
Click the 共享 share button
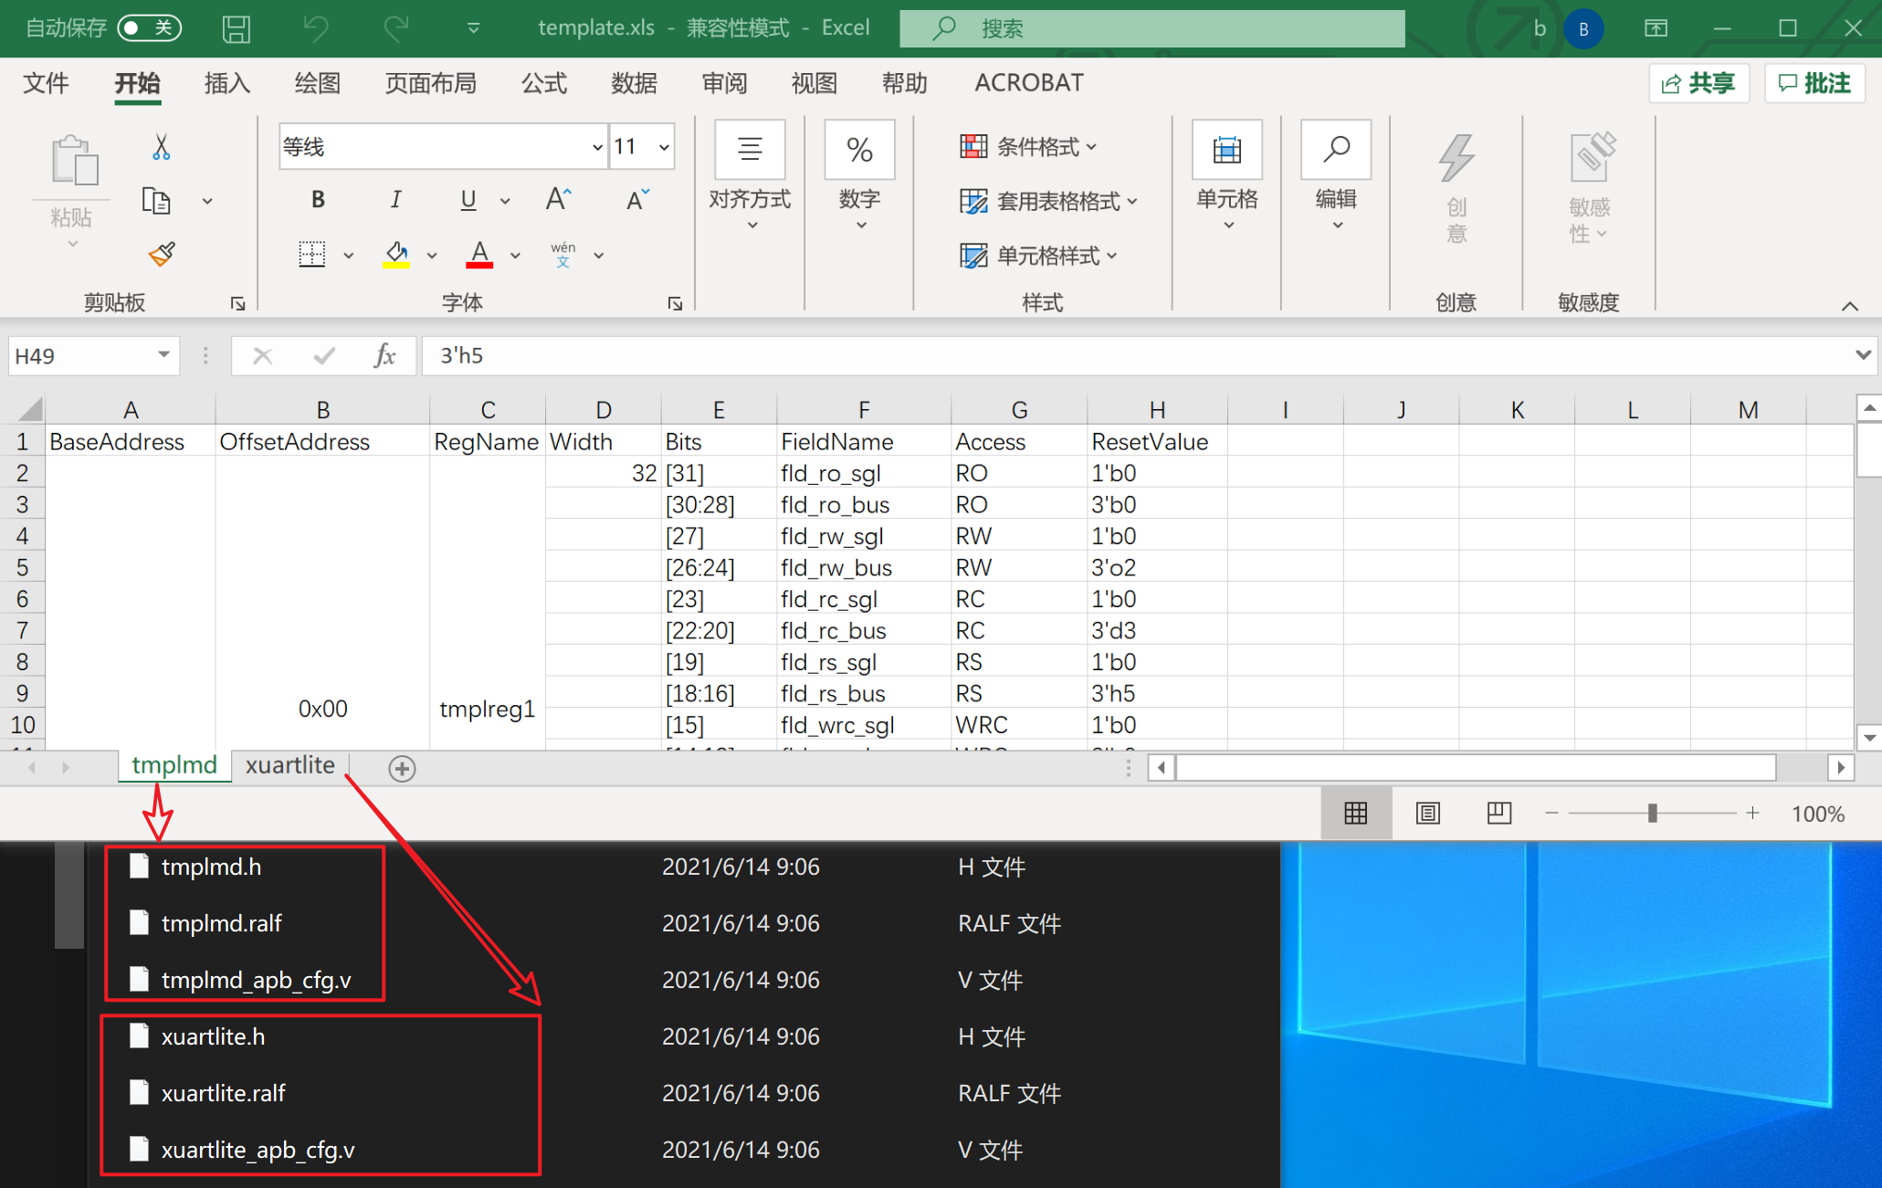pos(1698,83)
